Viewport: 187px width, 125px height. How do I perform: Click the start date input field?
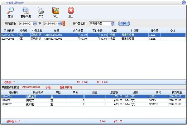click(x=26, y=23)
